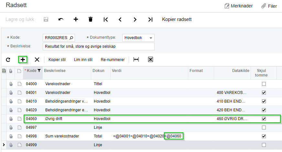The image size is (282, 152).
Task: Select code cell 04997
Action: (33, 127)
